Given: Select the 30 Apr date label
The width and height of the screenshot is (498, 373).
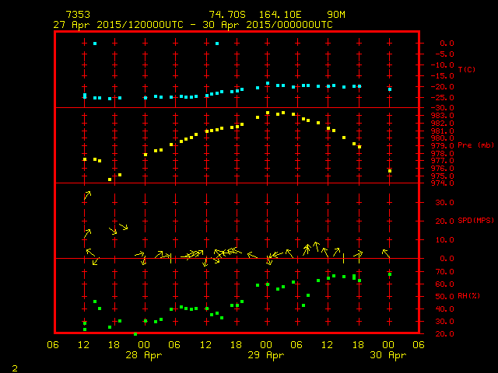Looking at the screenshot, I should [x=389, y=355].
